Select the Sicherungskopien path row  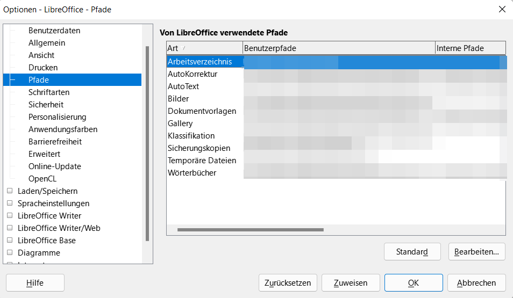pyautogui.click(x=336, y=148)
